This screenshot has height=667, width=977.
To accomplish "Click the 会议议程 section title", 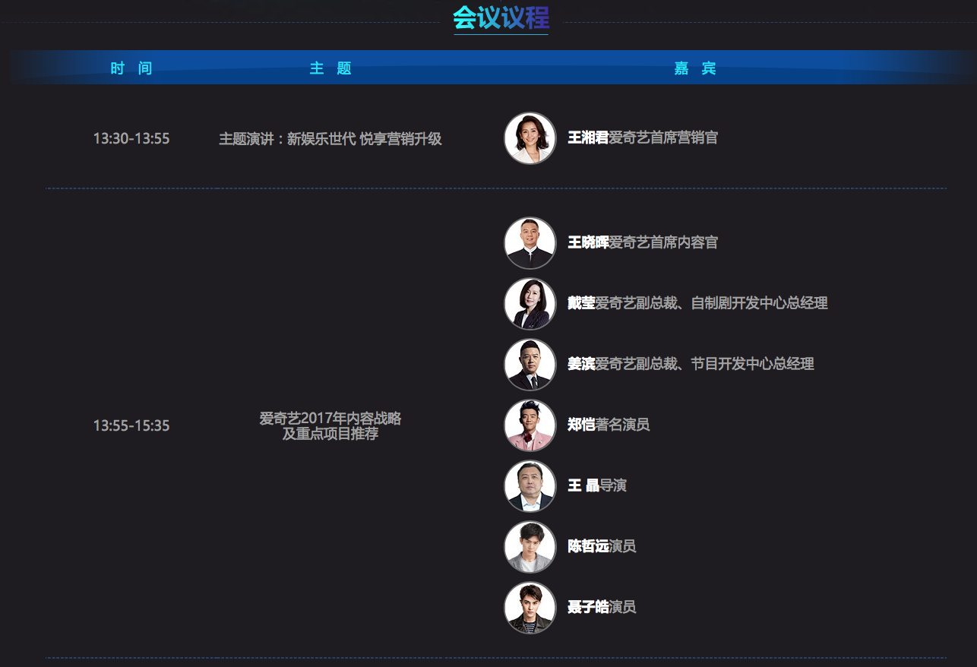I will (501, 17).
